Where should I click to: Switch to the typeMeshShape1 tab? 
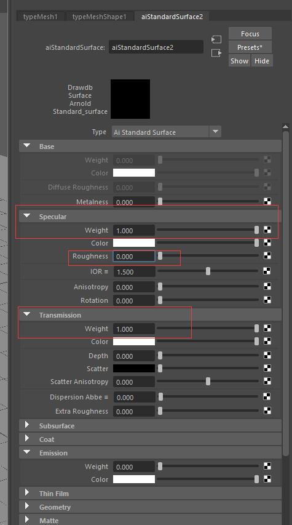click(100, 17)
